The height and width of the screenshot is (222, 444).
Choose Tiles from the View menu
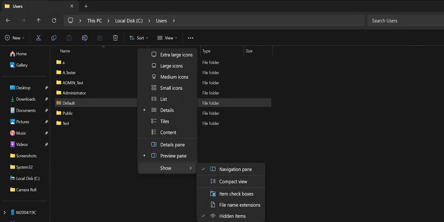coord(164,121)
